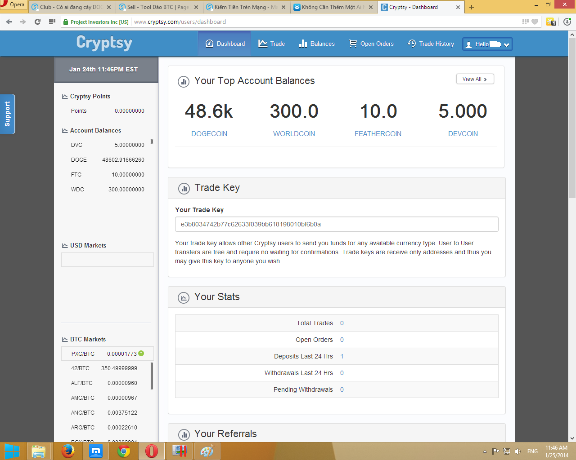This screenshot has height=460, width=576.
Task: Switch to 'Không Cần Thêm Một Ai' tab
Action: point(333,7)
